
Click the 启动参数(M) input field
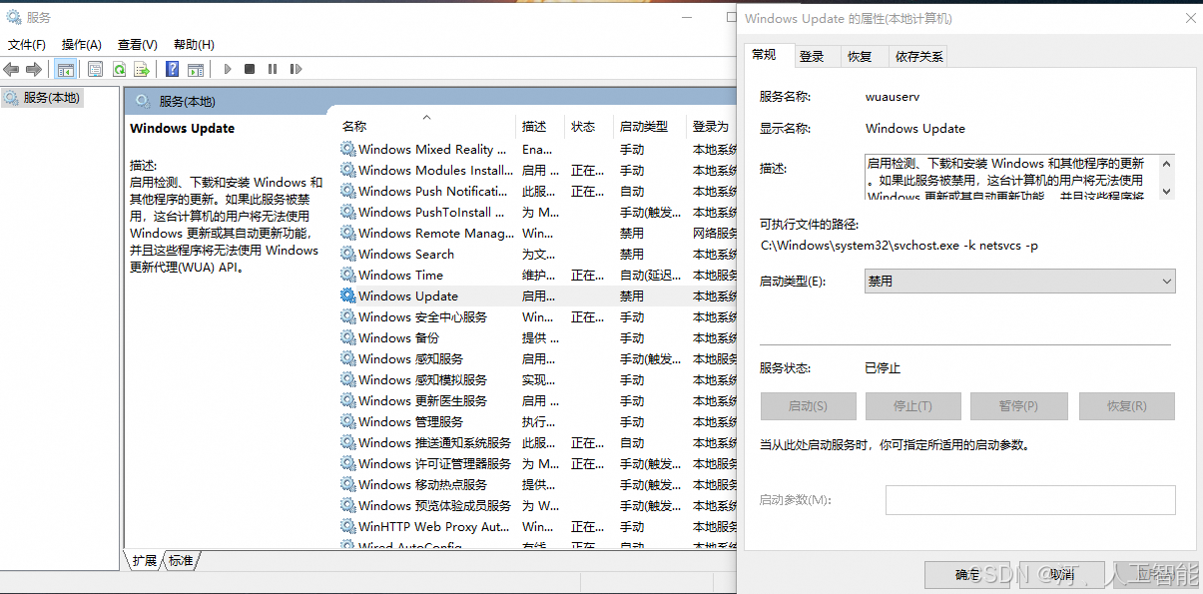click(1030, 500)
